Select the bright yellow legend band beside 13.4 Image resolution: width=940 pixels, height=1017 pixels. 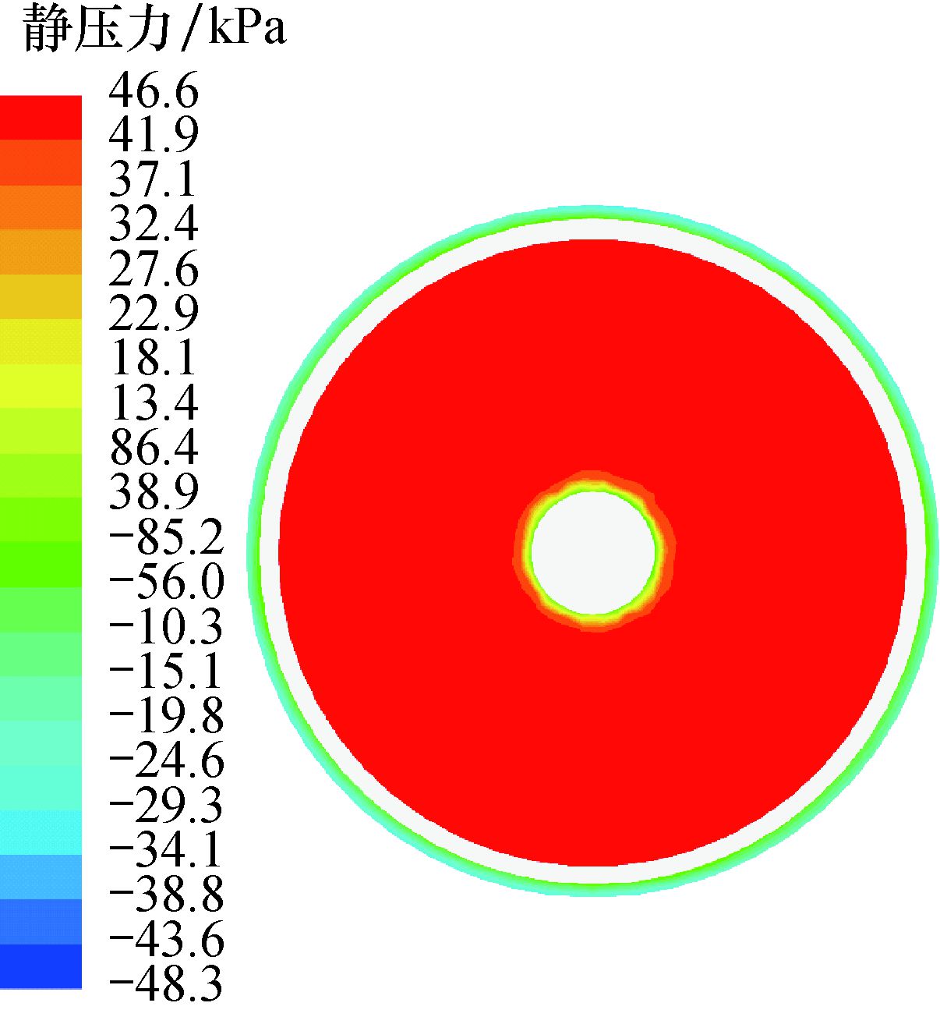[41, 386]
